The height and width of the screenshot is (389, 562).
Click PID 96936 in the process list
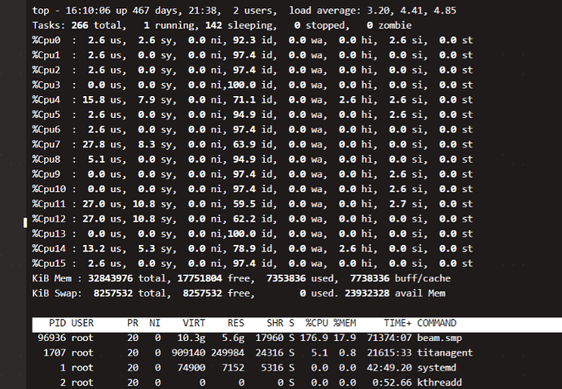50,338
